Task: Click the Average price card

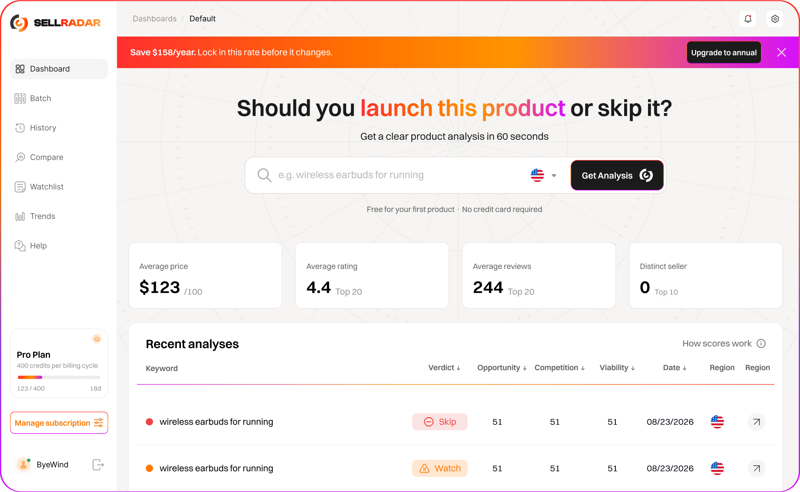Action: click(205, 275)
